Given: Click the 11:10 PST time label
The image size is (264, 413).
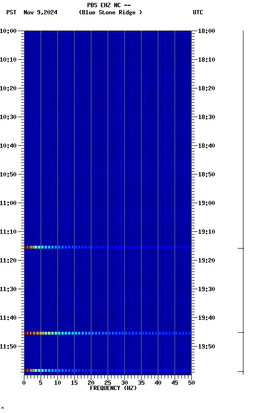Looking at the screenshot, I should 8,232.
